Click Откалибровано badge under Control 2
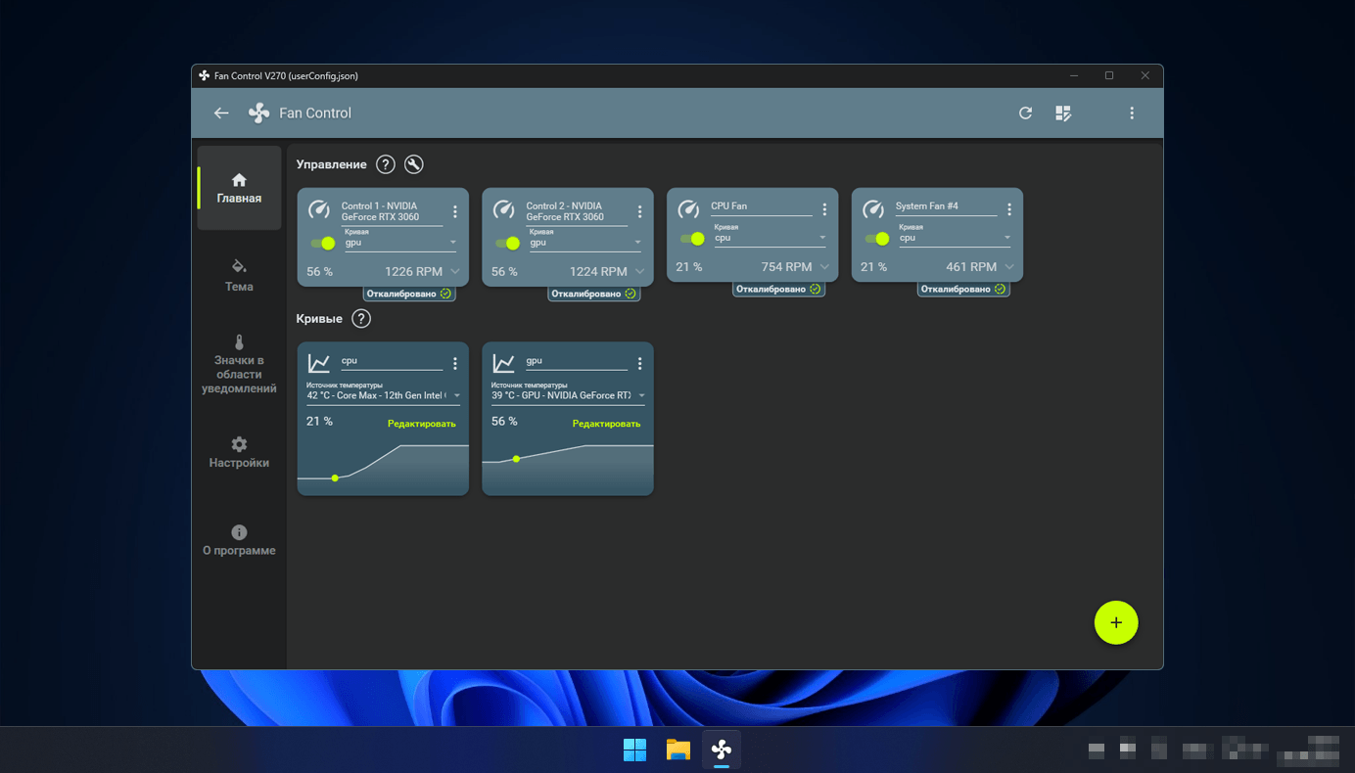 click(594, 294)
